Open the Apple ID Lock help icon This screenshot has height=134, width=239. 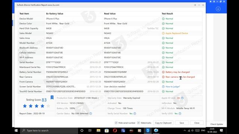tap(182, 98)
